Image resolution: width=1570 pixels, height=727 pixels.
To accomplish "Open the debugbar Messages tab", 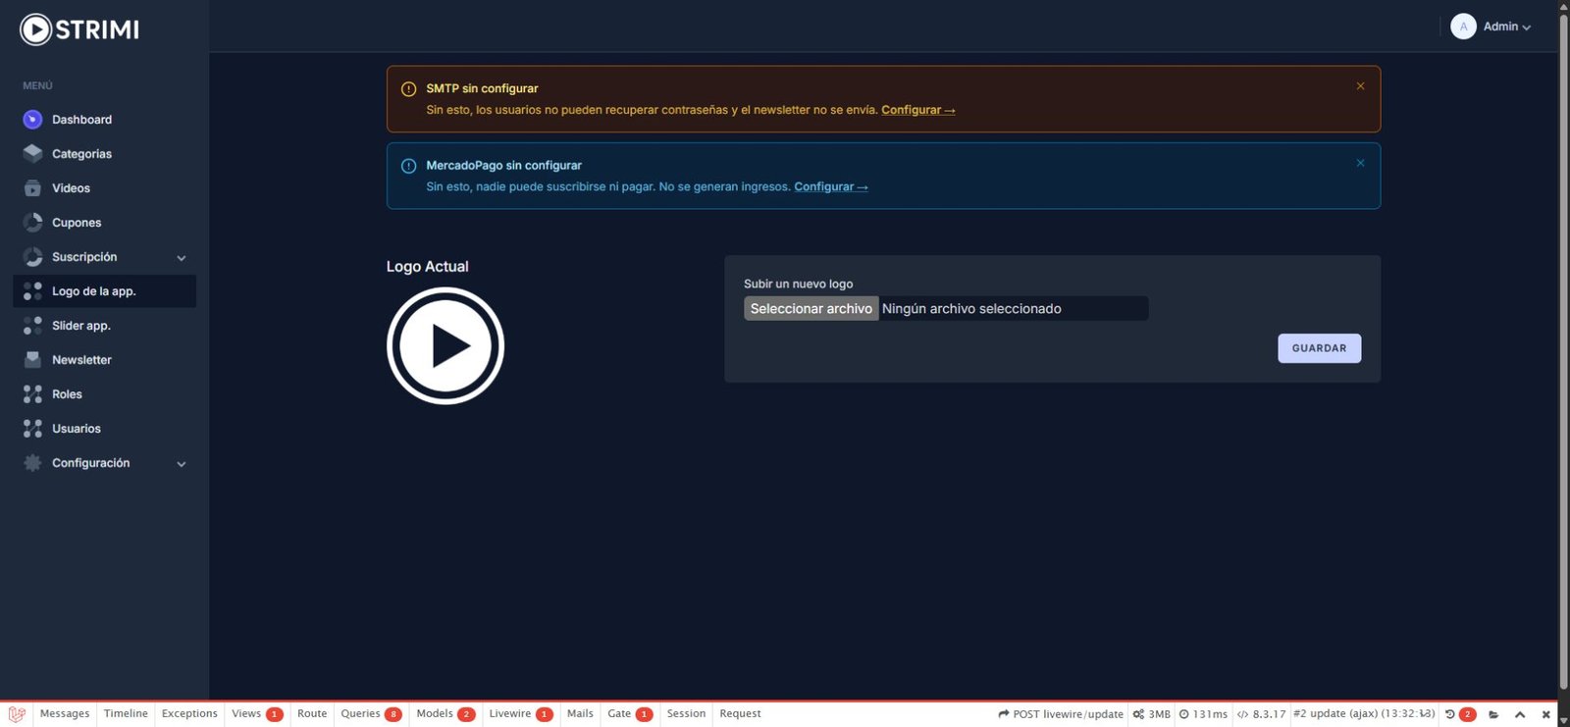I will (x=65, y=714).
